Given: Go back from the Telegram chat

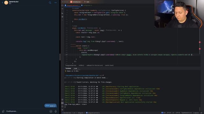Looking at the screenshot, I should pos(3,3).
